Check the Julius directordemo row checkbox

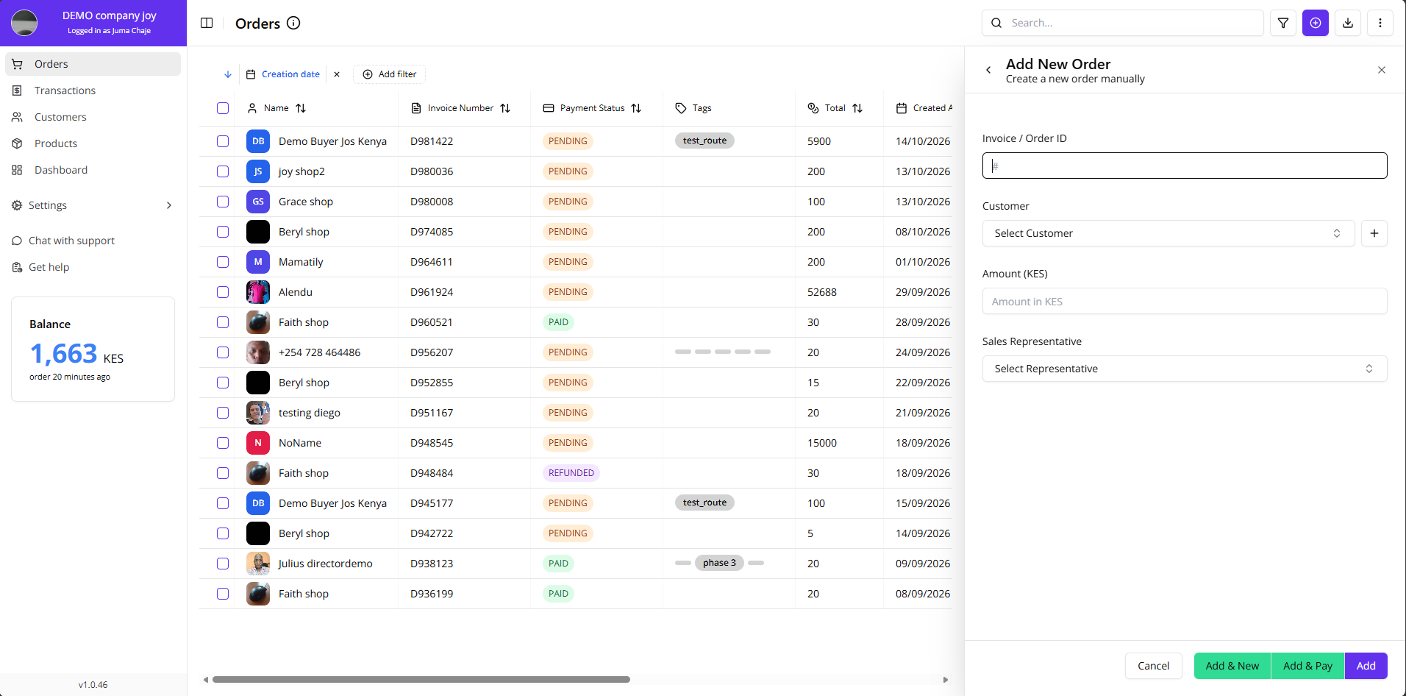(x=223, y=564)
